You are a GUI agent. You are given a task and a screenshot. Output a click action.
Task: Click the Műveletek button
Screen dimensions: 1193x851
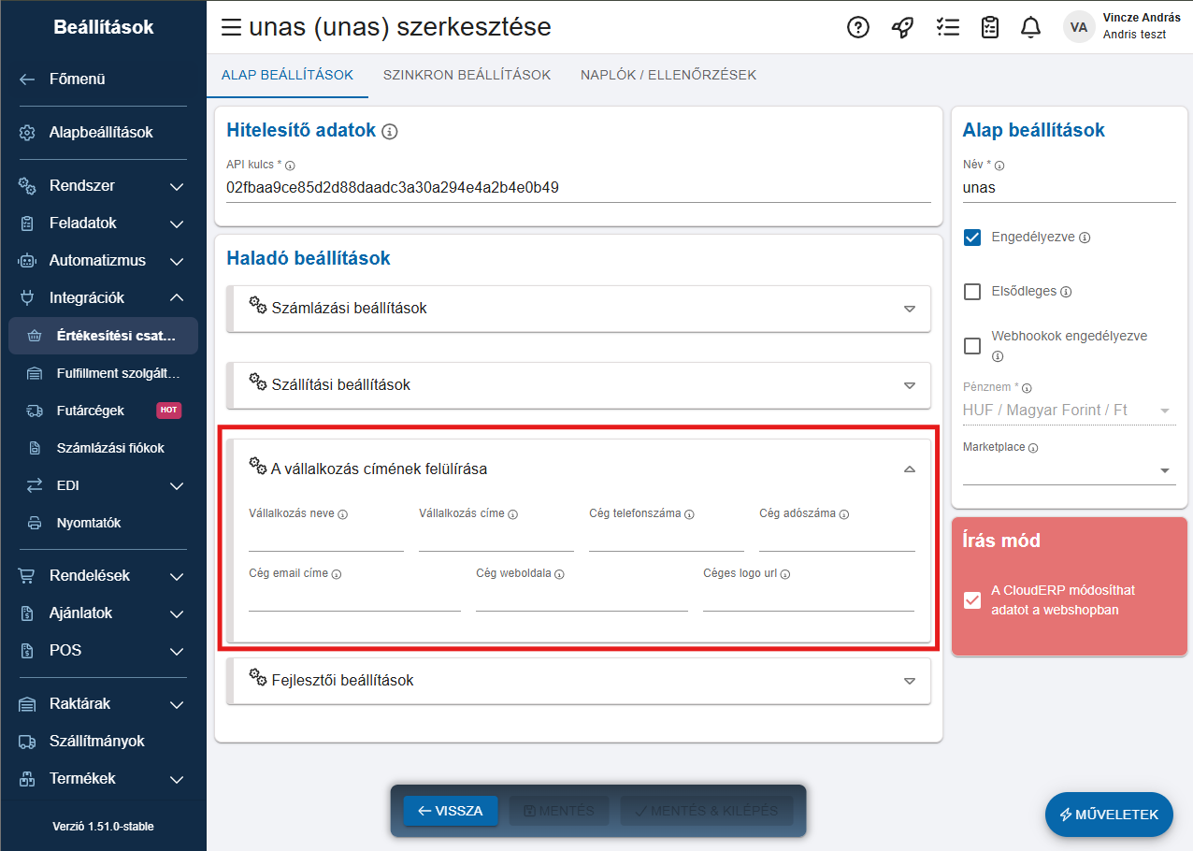coord(1108,815)
